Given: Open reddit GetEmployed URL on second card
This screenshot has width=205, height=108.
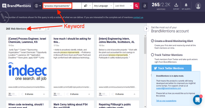Looking at the screenshot, I should coord(72,87).
